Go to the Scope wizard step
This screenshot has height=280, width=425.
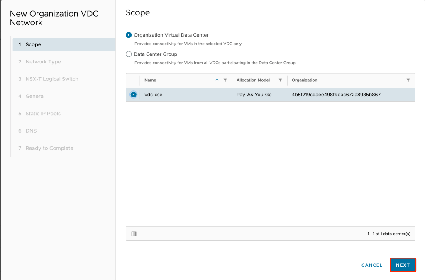point(33,44)
